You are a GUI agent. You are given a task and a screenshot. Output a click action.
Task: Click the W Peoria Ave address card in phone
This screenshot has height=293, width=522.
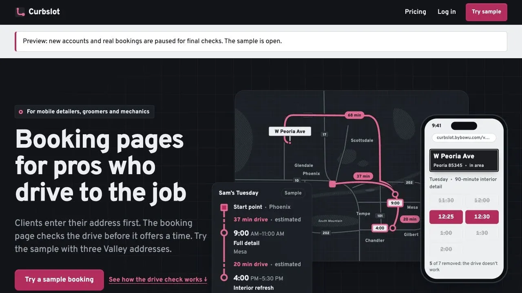click(x=464, y=160)
